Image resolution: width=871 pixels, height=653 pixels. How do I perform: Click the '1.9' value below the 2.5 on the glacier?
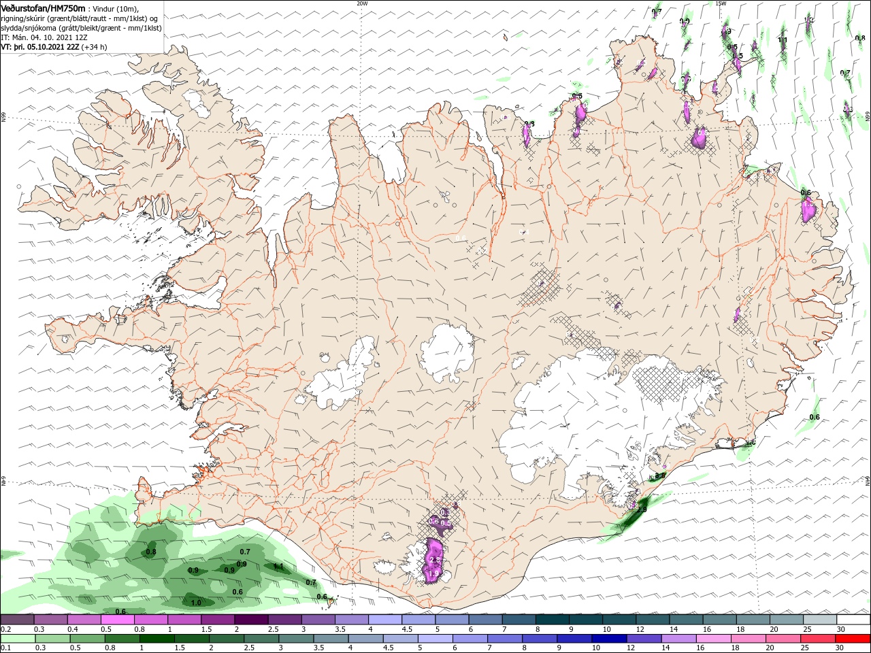433,575
